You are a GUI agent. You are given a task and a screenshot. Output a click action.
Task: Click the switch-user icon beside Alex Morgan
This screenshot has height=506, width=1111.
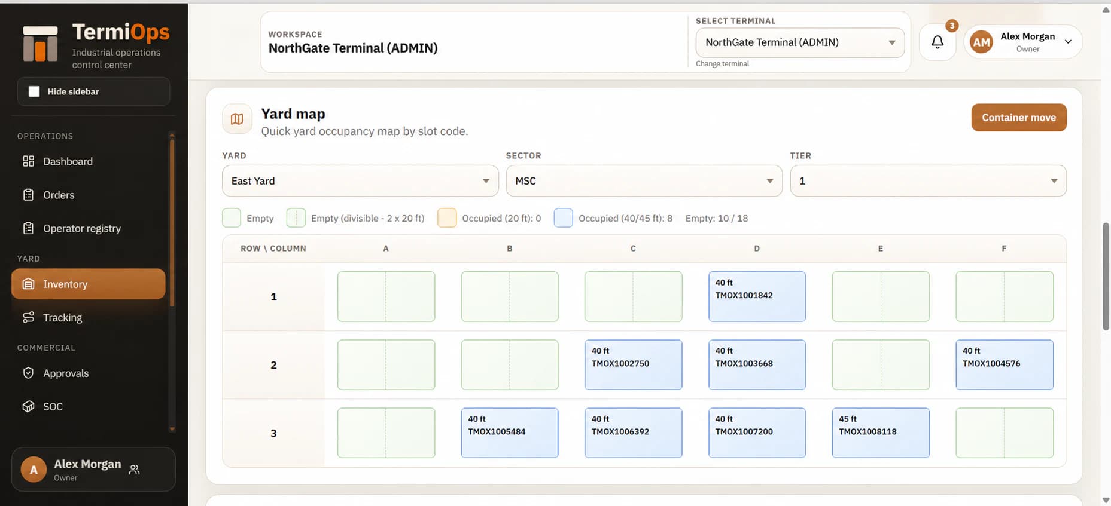coord(135,470)
